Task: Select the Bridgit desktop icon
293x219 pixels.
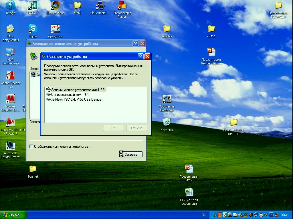Action: pos(10,7)
